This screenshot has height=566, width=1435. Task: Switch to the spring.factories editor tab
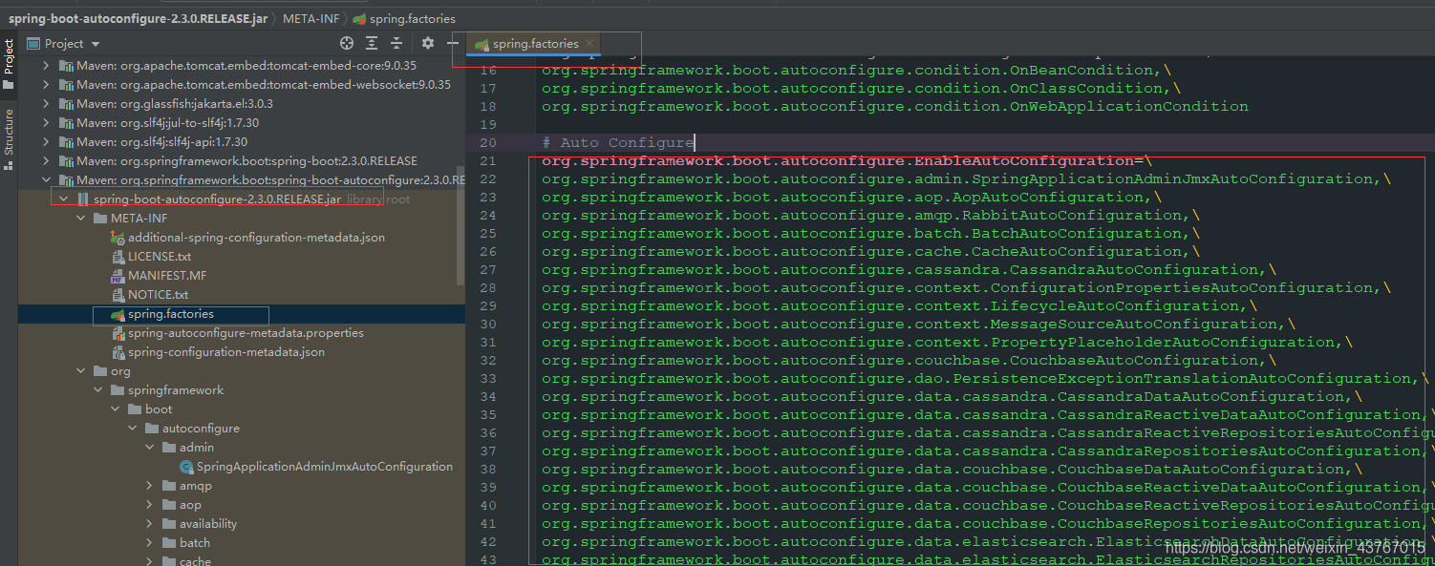[x=534, y=44]
